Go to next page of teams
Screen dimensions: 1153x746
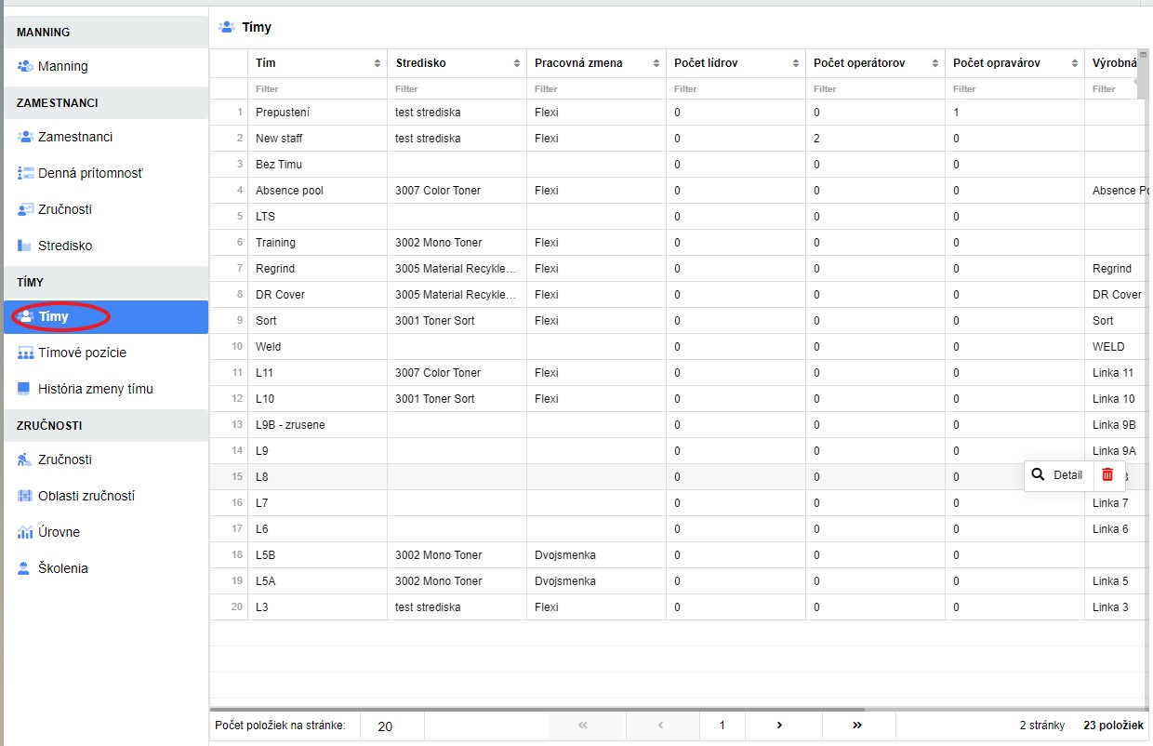779,726
